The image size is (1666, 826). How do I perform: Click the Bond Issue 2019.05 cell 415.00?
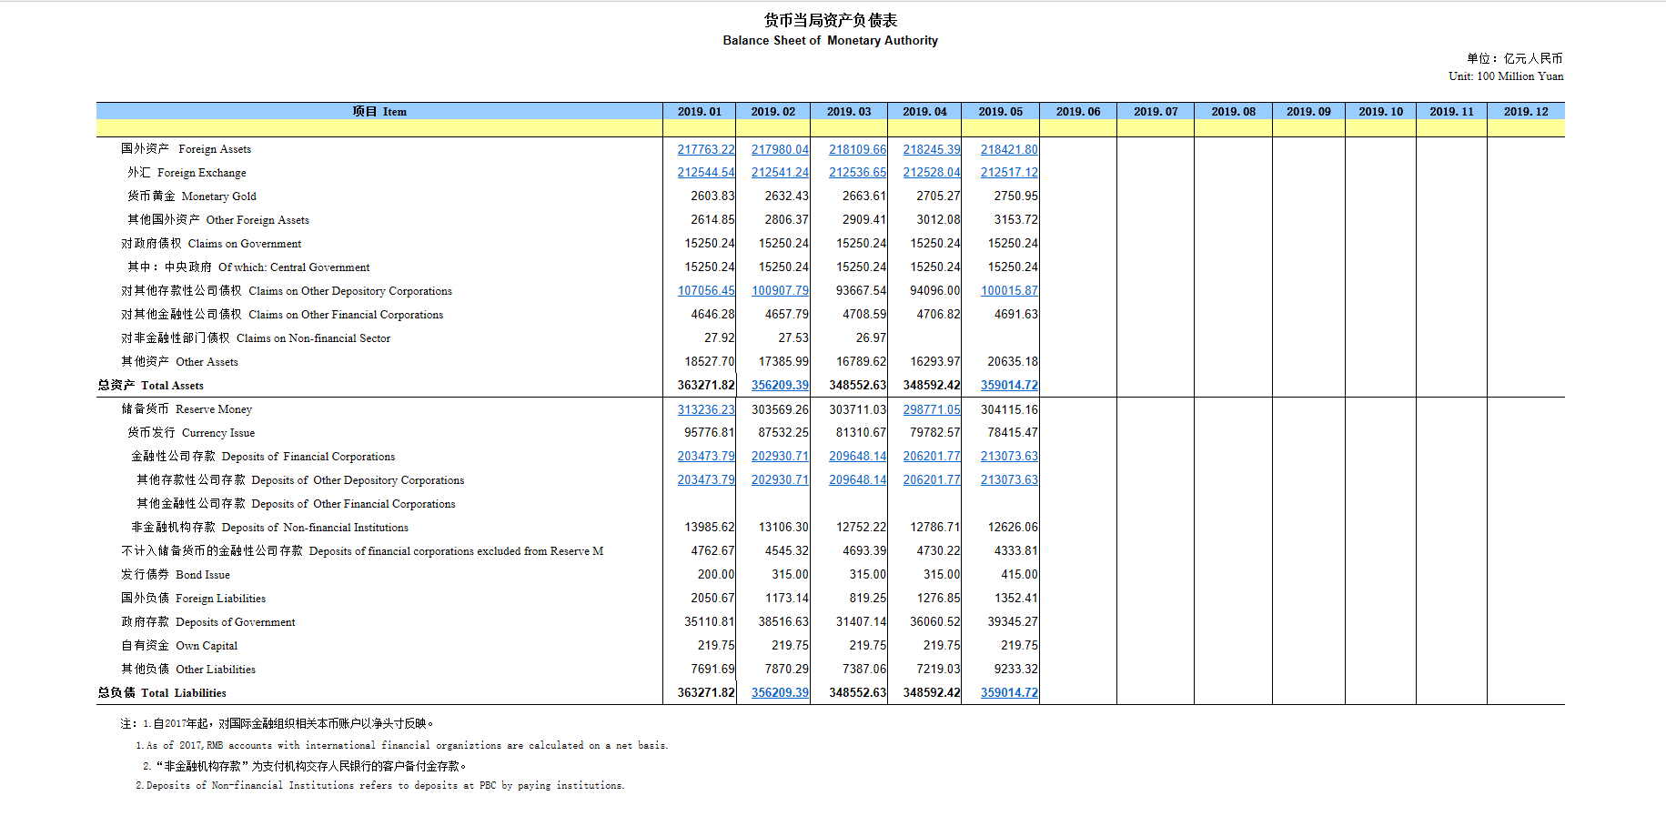[1018, 575]
